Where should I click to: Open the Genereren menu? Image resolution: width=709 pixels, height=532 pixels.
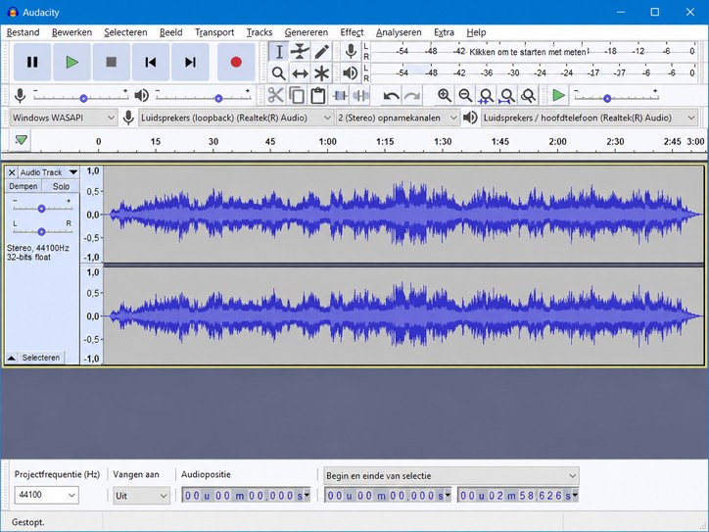[307, 32]
